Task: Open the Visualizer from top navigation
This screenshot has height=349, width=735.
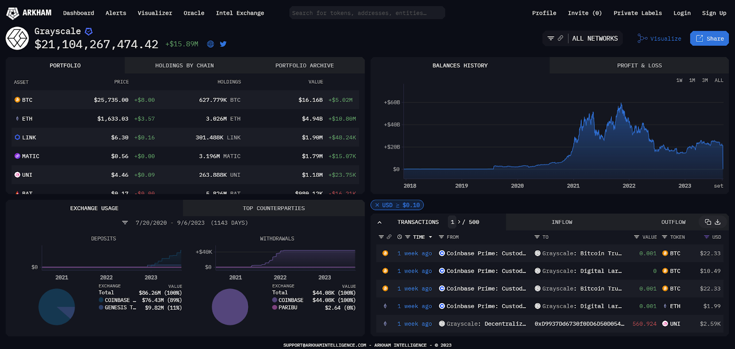Action: click(x=155, y=13)
